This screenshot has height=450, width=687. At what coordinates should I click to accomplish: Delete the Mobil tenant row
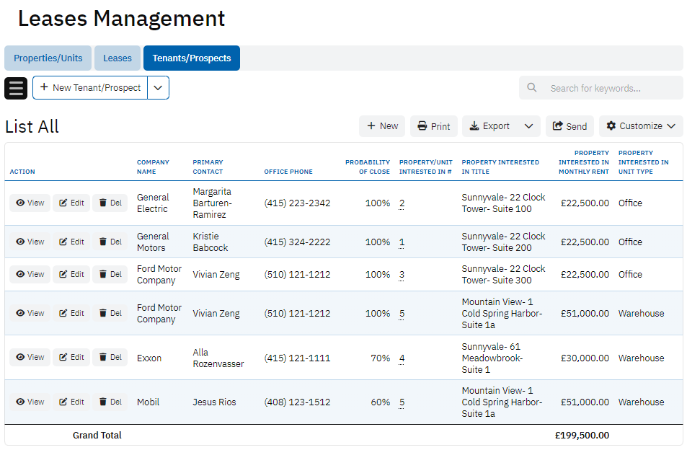[x=110, y=402]
